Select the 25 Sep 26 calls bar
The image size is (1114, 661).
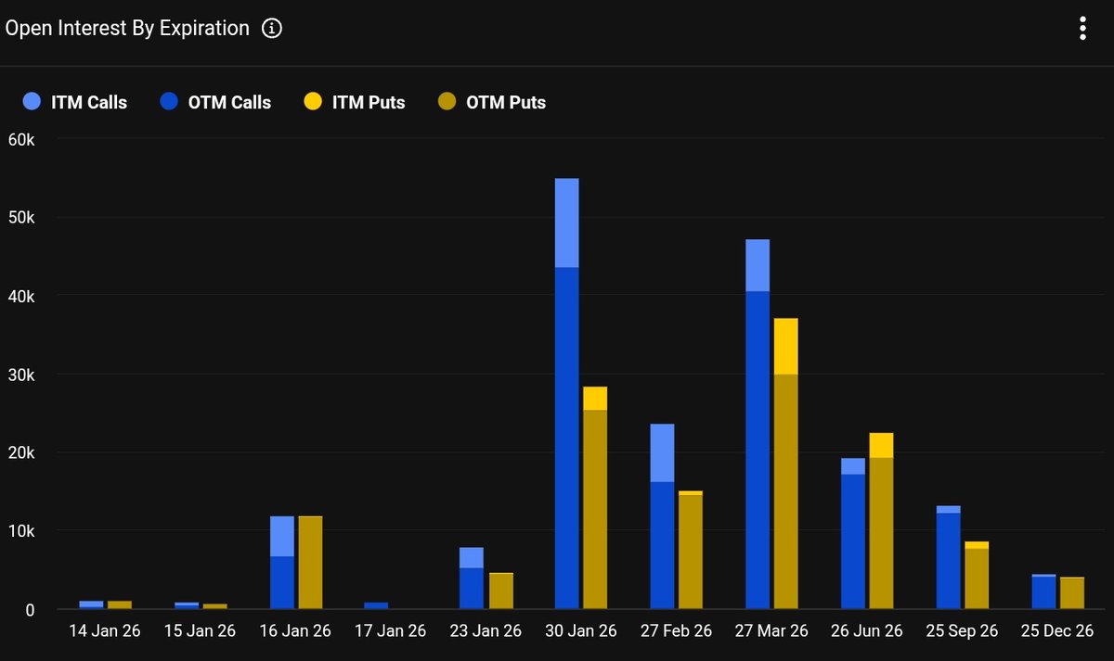tap(948, 557)
